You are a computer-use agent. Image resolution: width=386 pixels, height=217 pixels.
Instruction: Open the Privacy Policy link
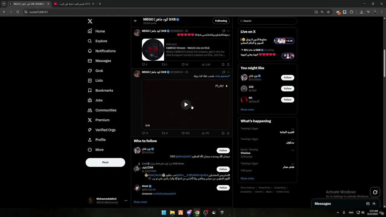(264, 188)
